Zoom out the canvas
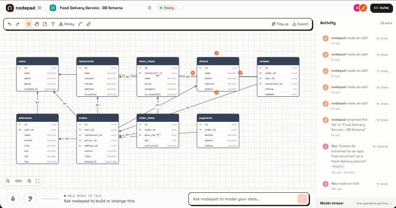The image size is (396, 208). pos(8,181)
